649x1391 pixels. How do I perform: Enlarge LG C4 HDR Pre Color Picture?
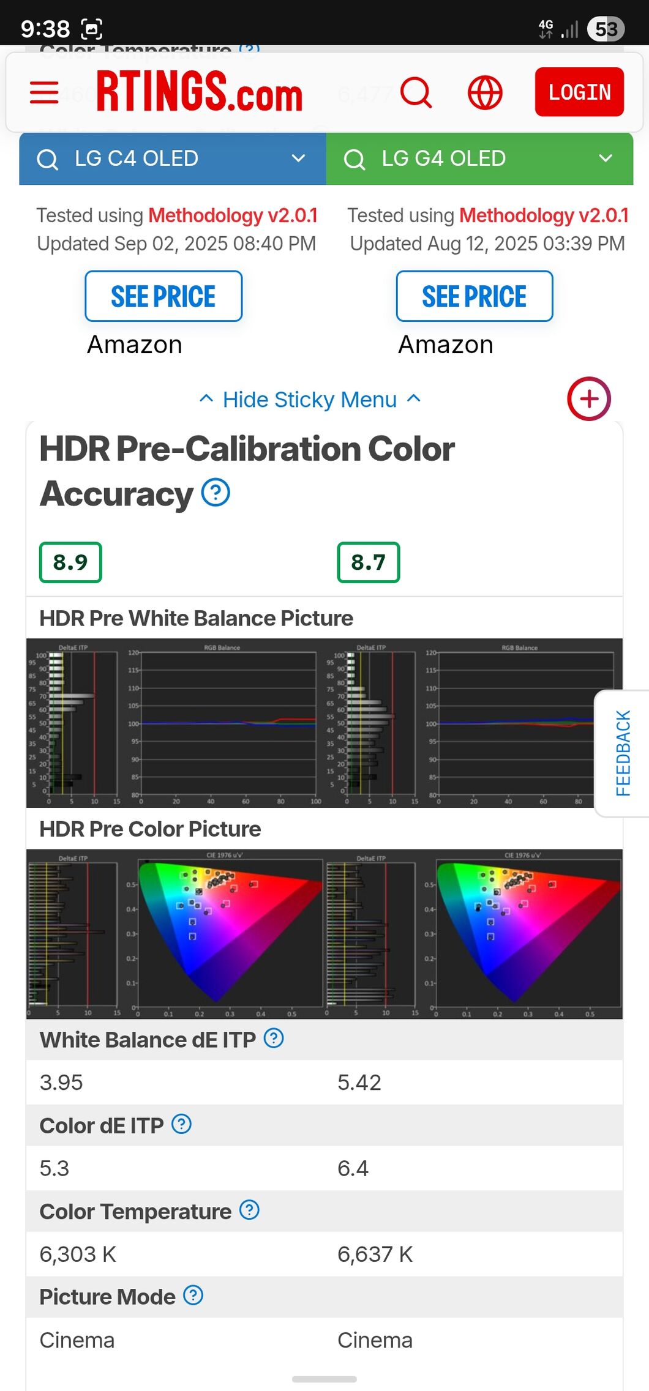coord(175,934)
